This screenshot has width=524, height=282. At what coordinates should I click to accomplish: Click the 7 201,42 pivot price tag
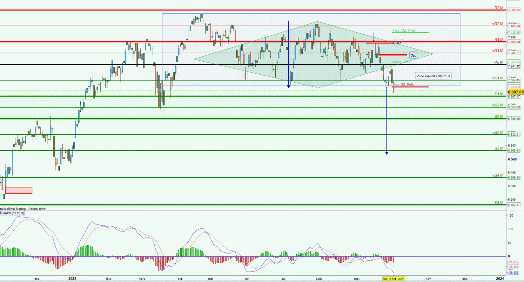tap(514, 66)
